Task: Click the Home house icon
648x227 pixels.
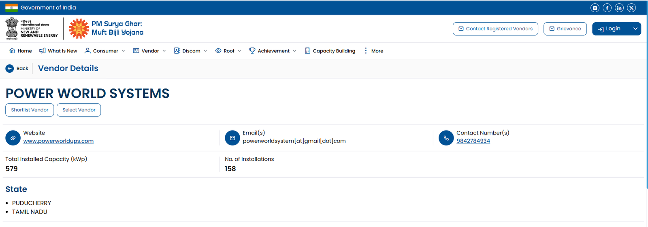Action: tap(12, 50)
